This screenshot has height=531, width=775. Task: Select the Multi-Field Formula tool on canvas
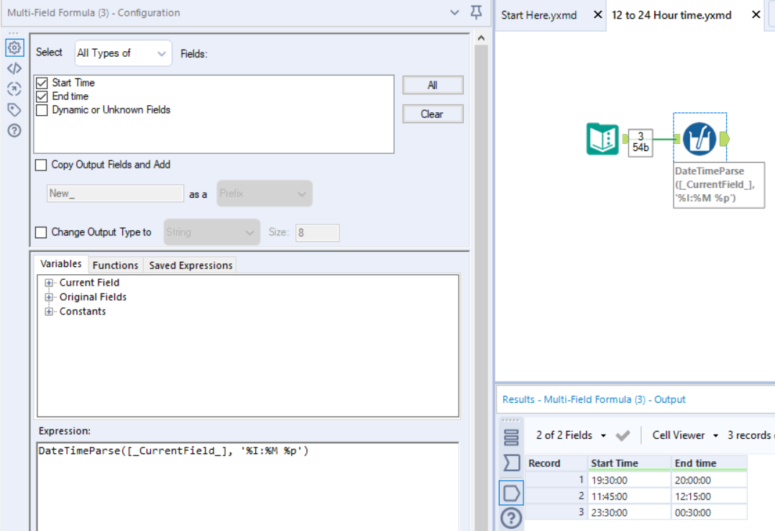point(700,138)
